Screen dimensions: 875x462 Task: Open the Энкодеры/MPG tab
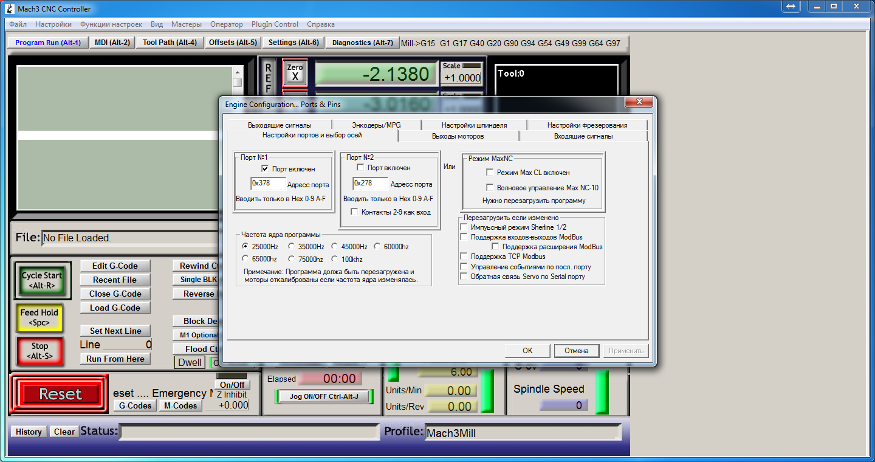(x=377, y=125)
